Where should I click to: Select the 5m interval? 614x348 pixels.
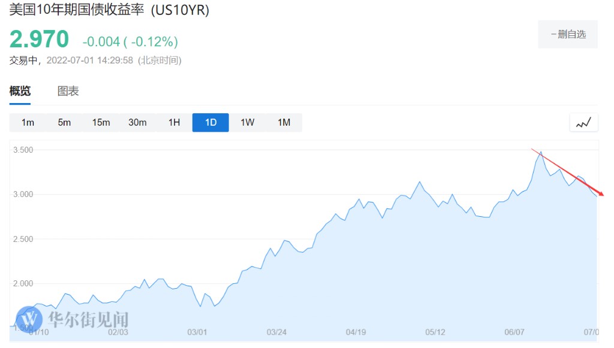tap(64, 123)
